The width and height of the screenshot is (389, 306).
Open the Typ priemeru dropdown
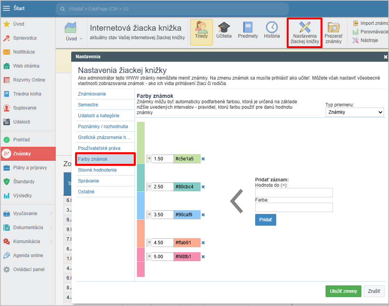[354, 112]
